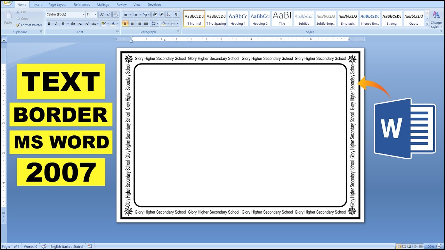The width and height of the screenshot is (445, 250).
Task: Click the Office button
Action: point(7,3)
